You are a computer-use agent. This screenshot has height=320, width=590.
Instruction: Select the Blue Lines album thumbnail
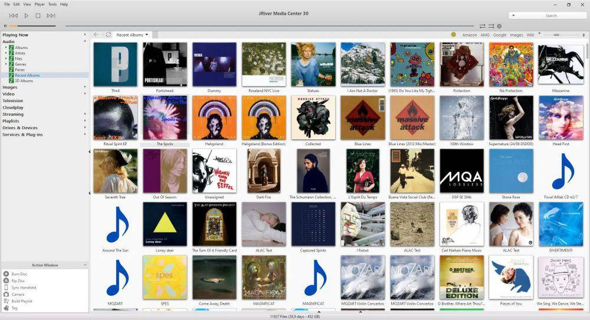pos(363,117)
